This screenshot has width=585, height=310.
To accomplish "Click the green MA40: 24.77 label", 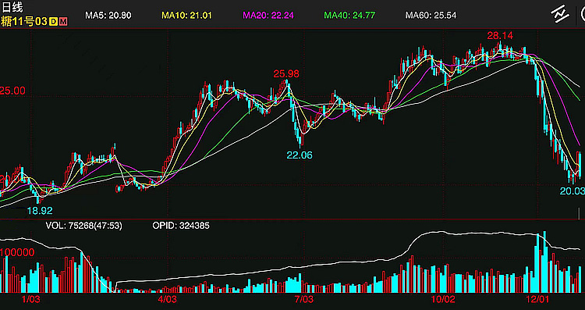I will [349, 16].
